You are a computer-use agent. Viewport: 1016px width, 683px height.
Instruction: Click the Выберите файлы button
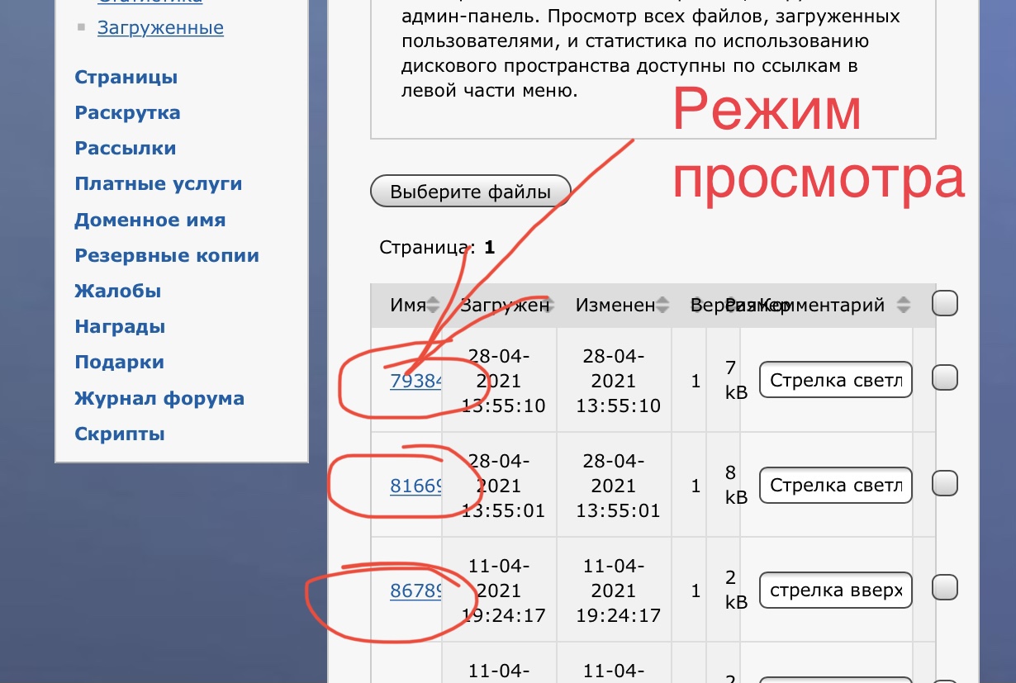pos(471,192)
